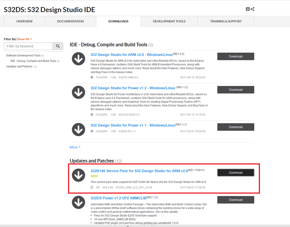Click Download button for Power v1.1
The height and width of the screenshot is (227, 290).
[x=236, y=127]
